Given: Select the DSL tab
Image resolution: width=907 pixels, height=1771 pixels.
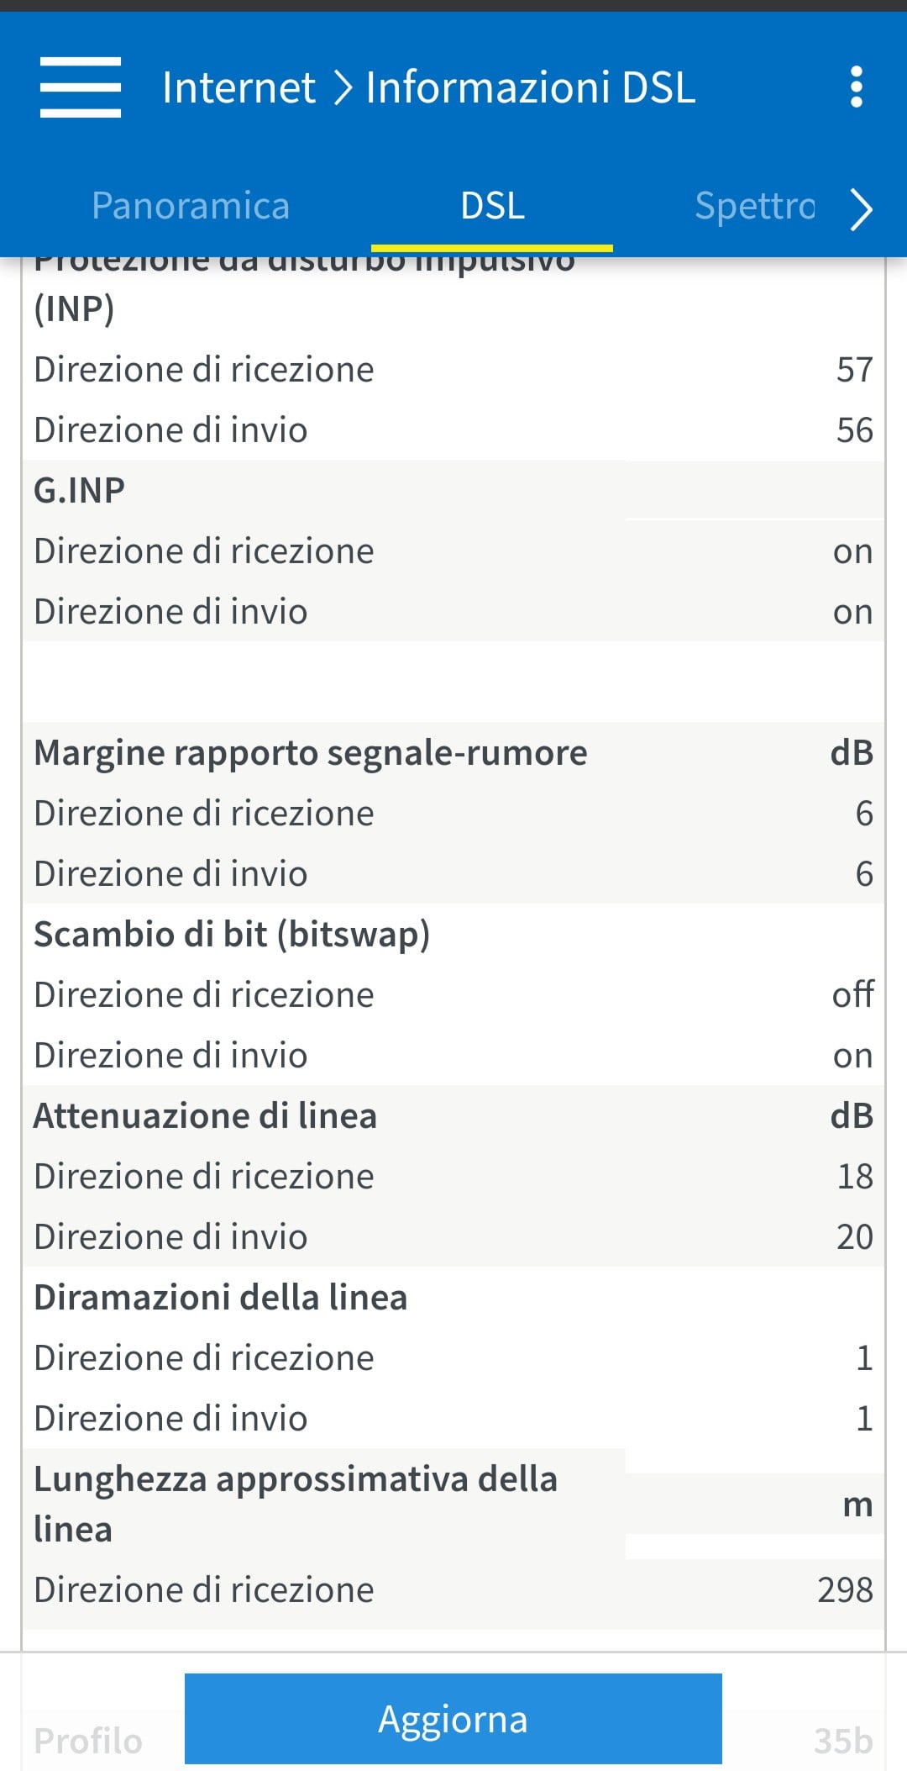Looking at the screenshot, I should pos(492,206).
